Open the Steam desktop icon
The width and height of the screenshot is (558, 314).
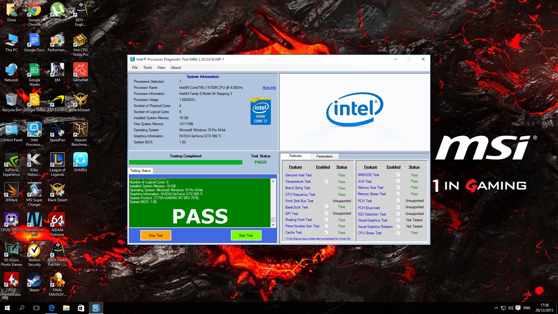pos(34,280)
